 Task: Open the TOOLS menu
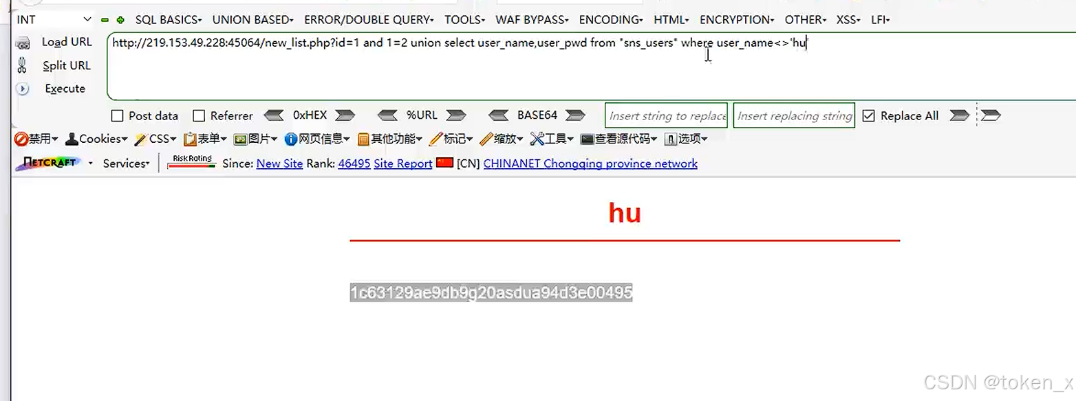[x=464, y=20]
